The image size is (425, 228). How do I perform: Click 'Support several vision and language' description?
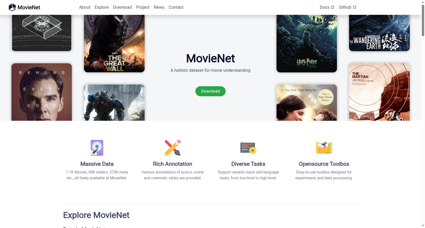pos(248,175)
